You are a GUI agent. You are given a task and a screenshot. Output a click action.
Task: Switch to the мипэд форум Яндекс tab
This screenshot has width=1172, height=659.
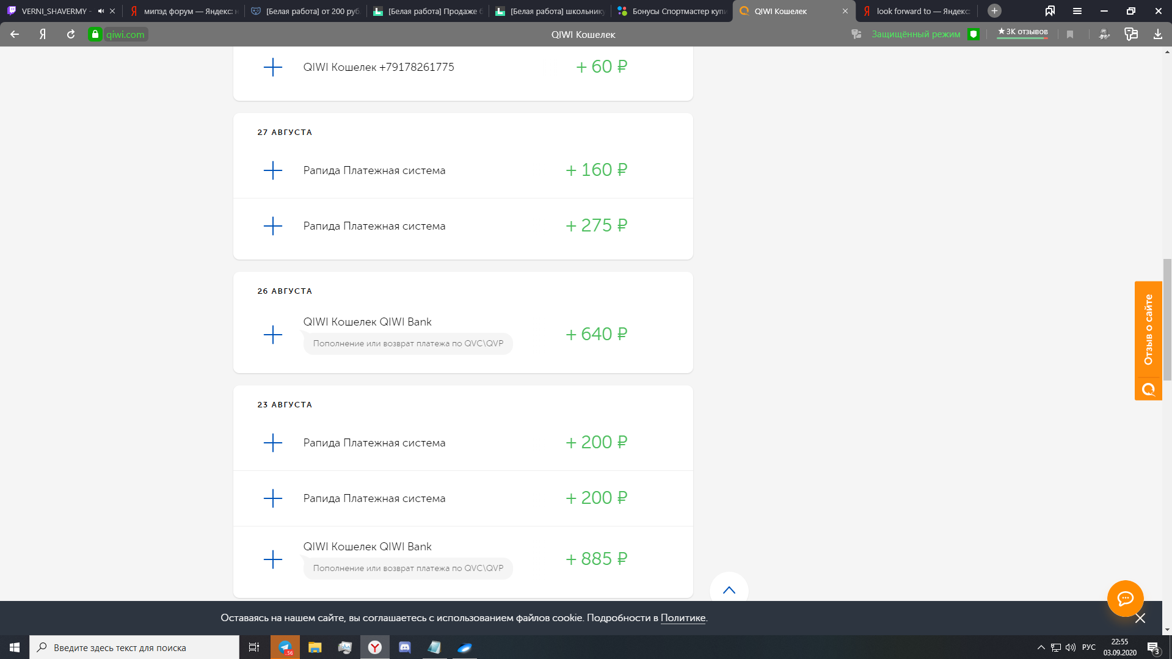[183, 11]
